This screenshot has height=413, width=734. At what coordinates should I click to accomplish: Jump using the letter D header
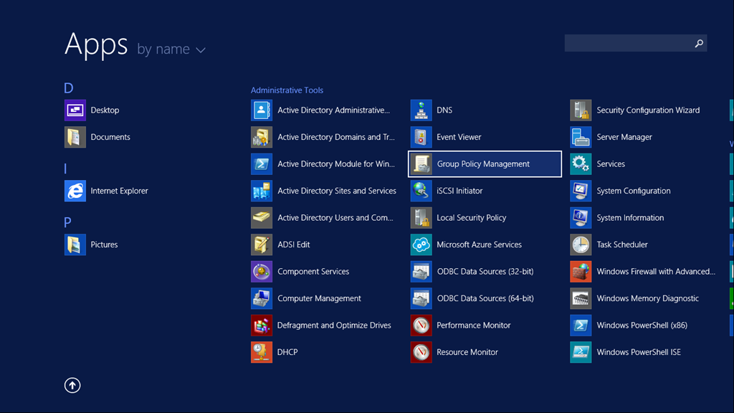(68, 88)
